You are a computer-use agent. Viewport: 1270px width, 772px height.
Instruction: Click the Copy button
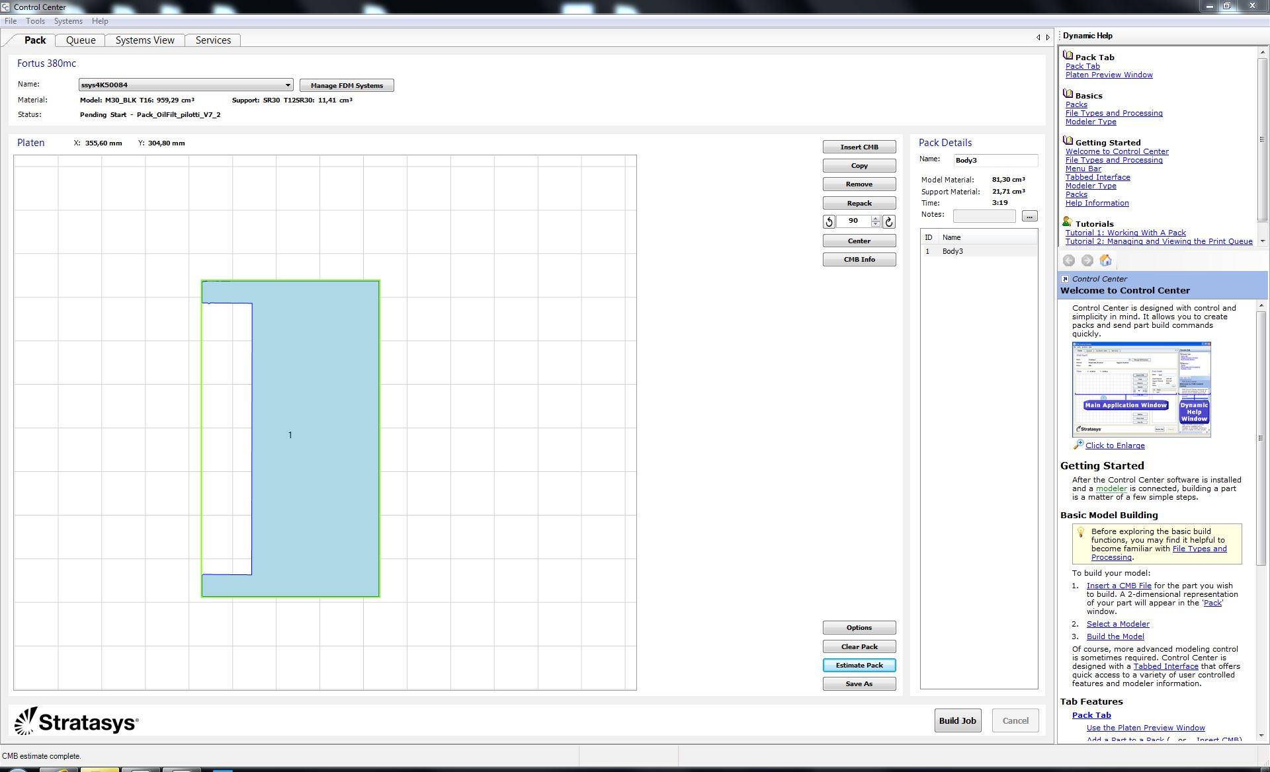point(859,165)
